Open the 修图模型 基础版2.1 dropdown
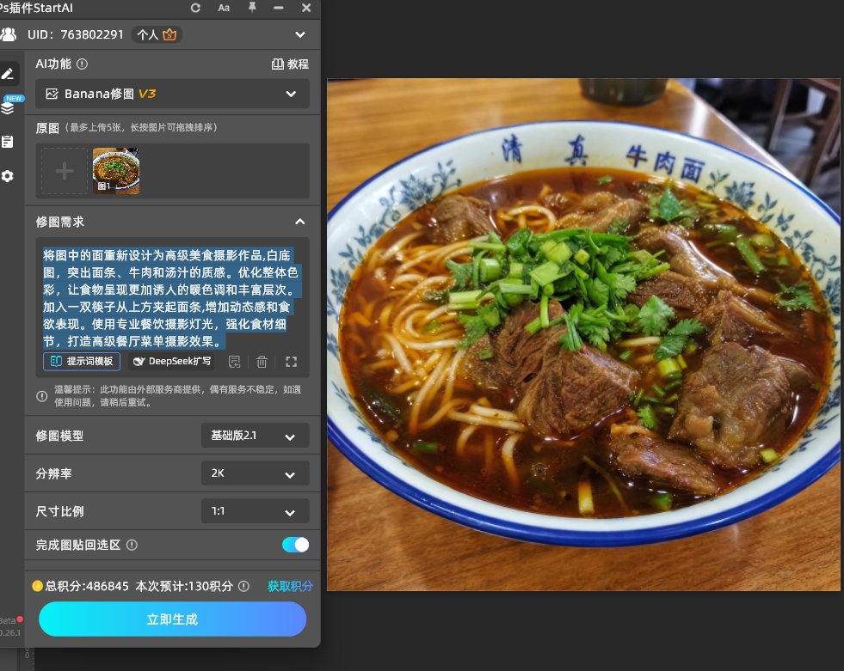 click(x=256, y=436)
